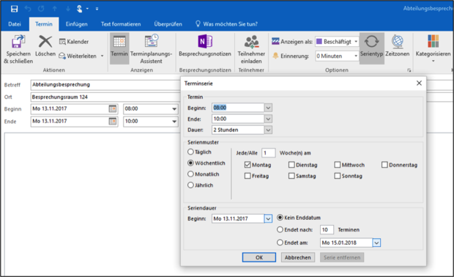
Task: Click the Jede/Alle weeks number field
Action: (269, 152)
